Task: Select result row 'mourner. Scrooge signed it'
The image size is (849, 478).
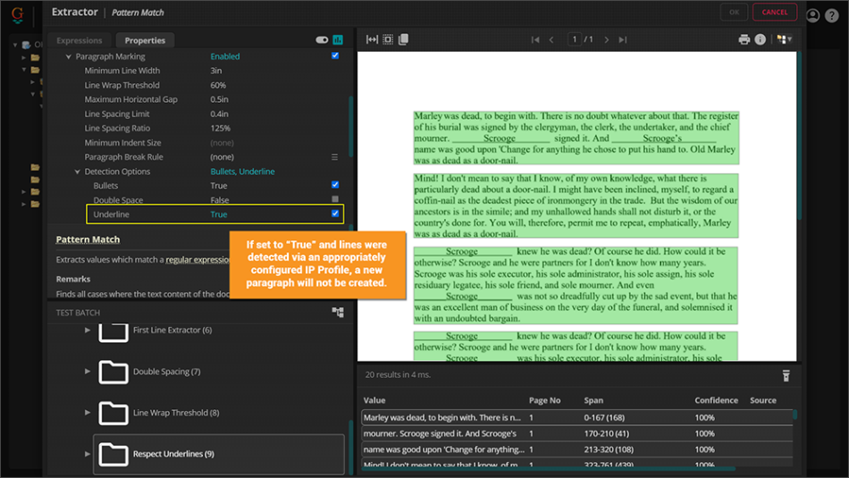Action: (576, 433)
